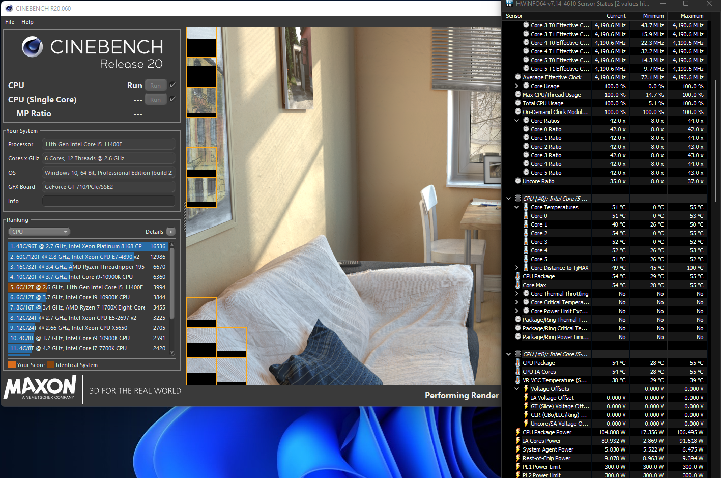721x478 pixels.
Task: Click the Info input field
Action: 108,201
